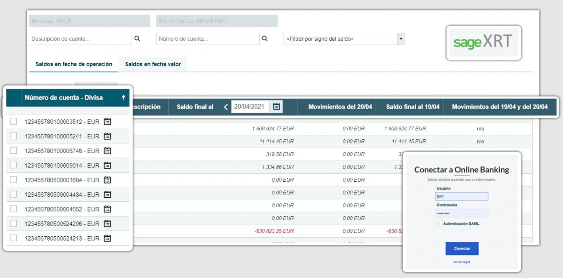Viewport: 563px width, 278px height.
Task: Open calendar for account 123456780500004484
Action: [x=108, y=194]
